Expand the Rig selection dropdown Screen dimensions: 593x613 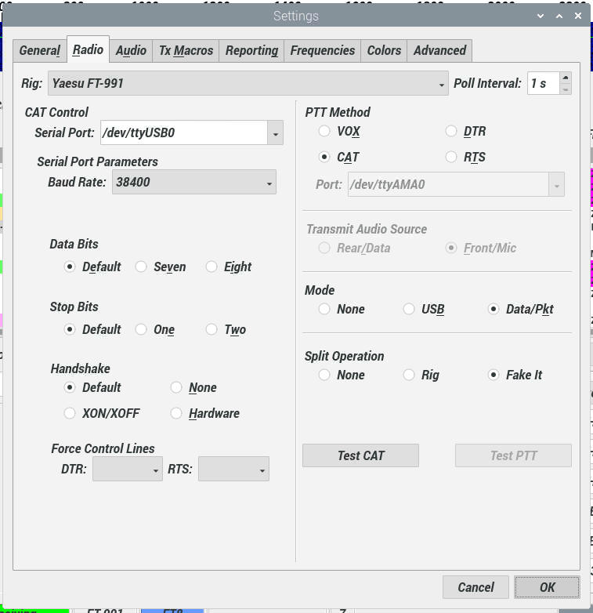point(443,83)
